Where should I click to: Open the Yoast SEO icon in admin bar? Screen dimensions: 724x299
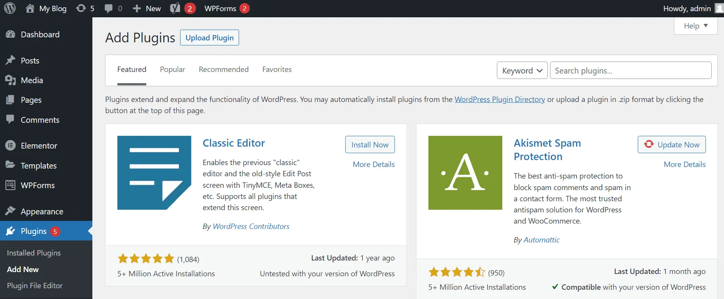point(175,8)
